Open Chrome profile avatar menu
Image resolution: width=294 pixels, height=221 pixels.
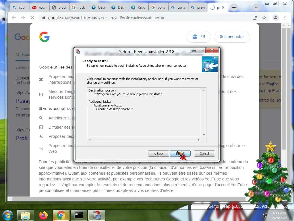(276, 18)
